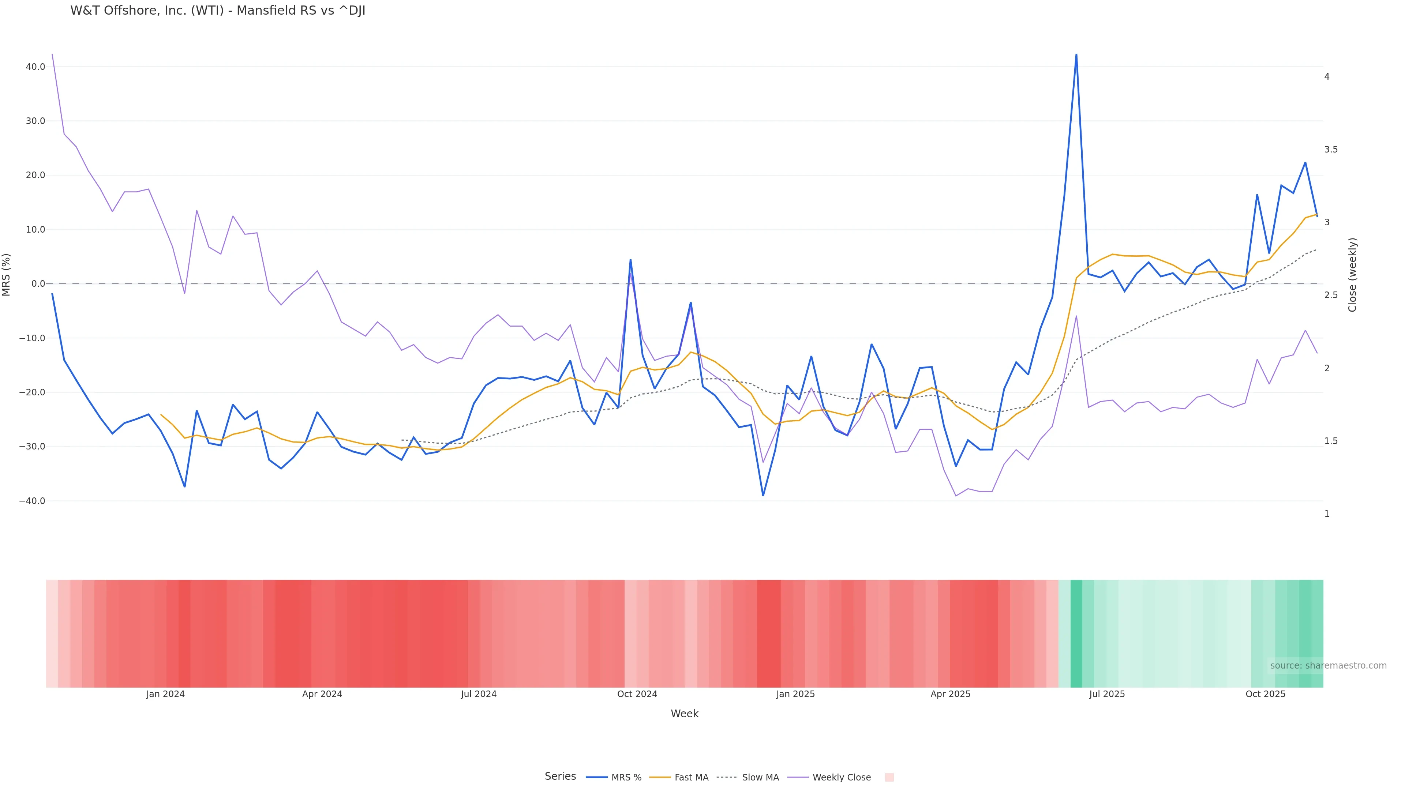This screenshot has width=1405, height=790.
Task: Toggle the MRS % legend entry
Action: click(x=626, y=778)
